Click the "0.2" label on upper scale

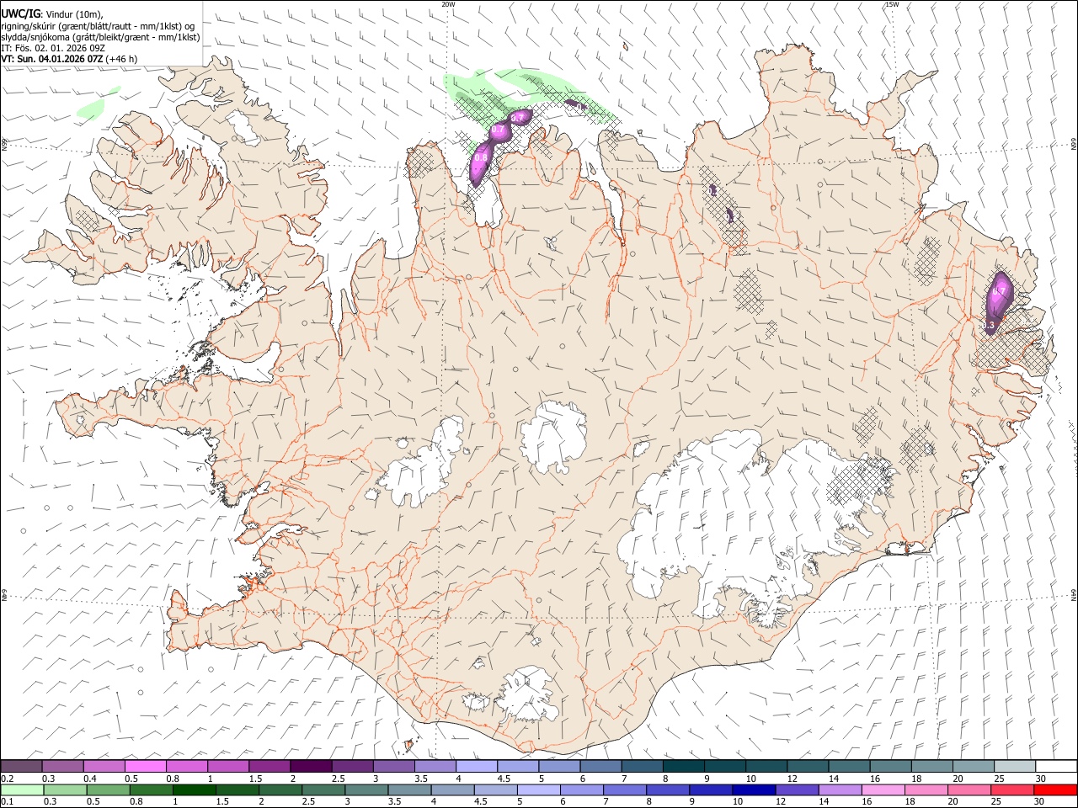[7, 779]
